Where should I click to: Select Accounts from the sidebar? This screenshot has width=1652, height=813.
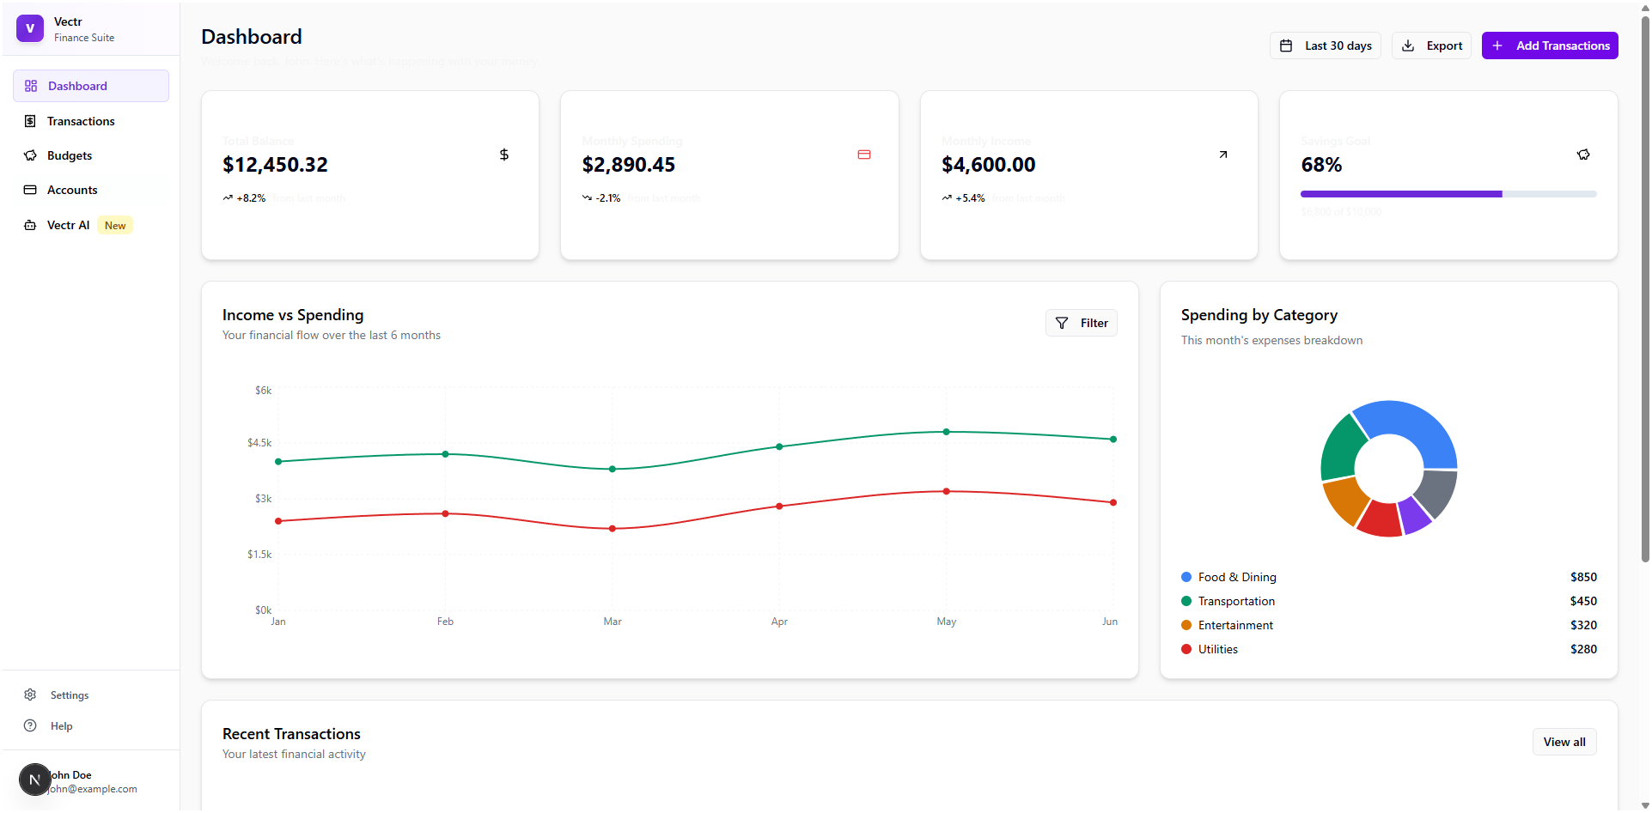click(72, 190)
